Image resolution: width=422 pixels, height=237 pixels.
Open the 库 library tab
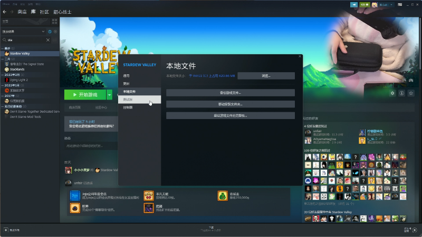[33, 12]
